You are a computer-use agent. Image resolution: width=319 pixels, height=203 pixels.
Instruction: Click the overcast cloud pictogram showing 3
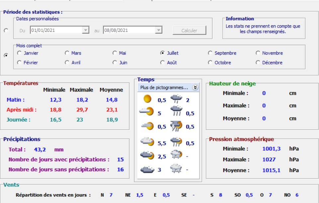[147, 169]
